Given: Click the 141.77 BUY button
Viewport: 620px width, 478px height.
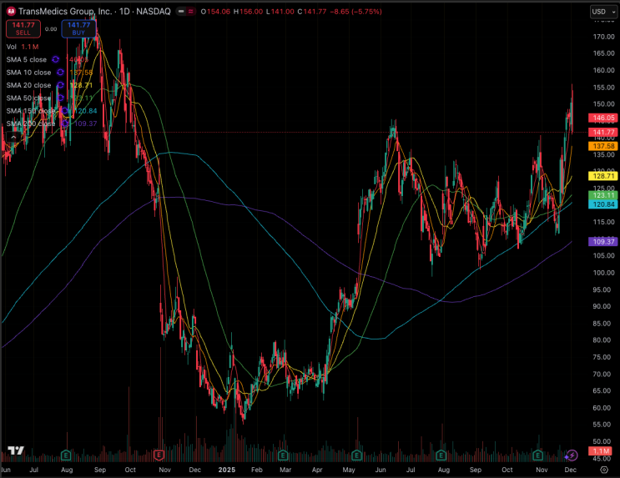Looking at the screenshot, I should [78, 28].
